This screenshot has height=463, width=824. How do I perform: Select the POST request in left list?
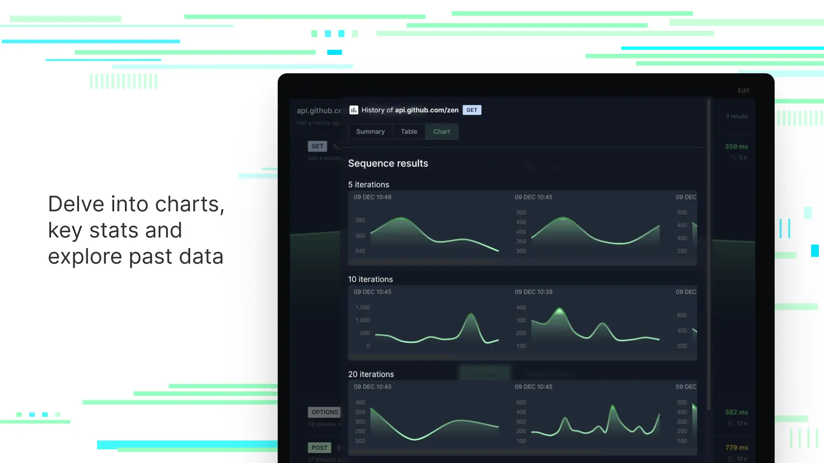(319, 448)
